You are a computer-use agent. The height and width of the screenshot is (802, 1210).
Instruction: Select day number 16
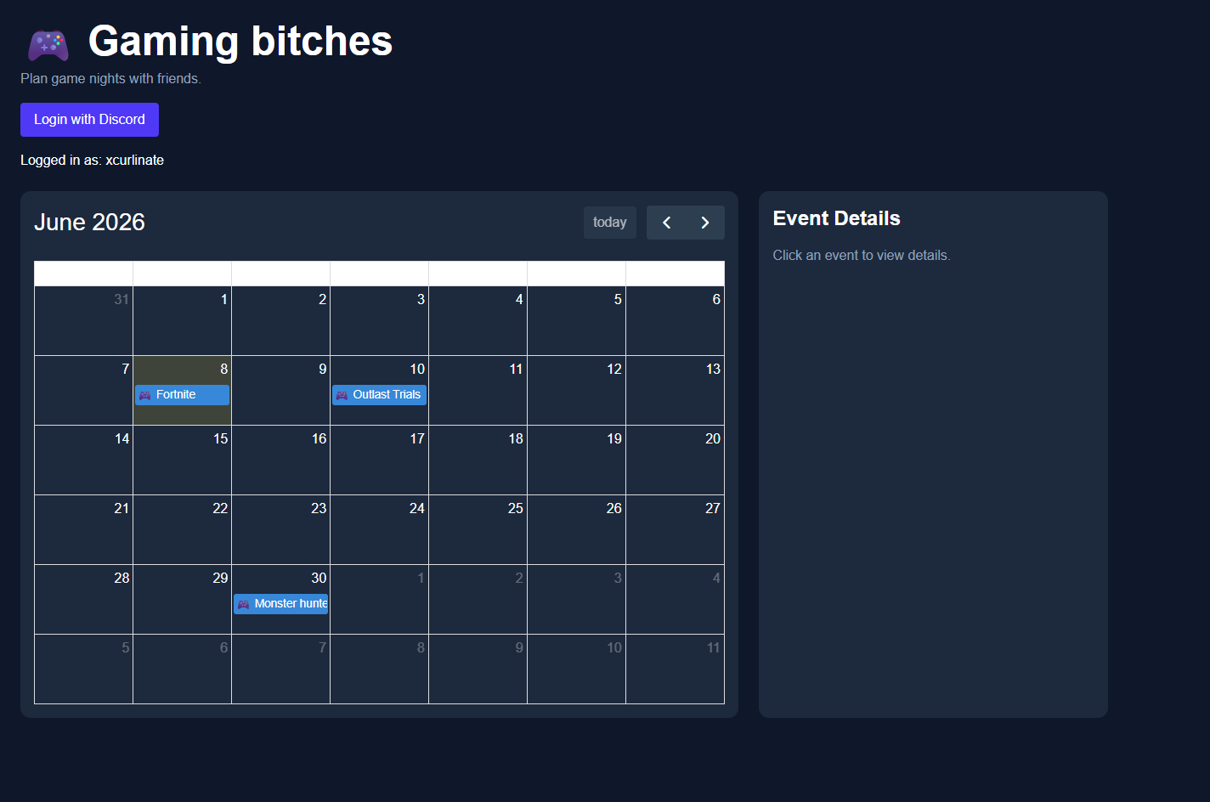(319, 438)
